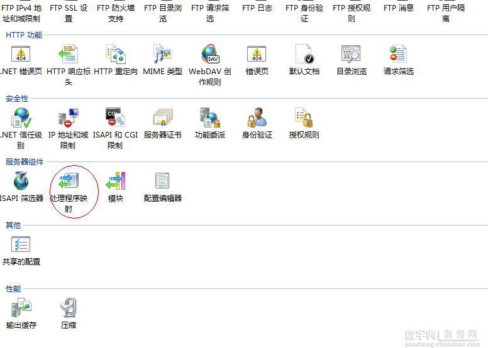The image size is (488, 348).
Task: Open 授权规则 icon in 安全性
Action: [x=304, y=117]
